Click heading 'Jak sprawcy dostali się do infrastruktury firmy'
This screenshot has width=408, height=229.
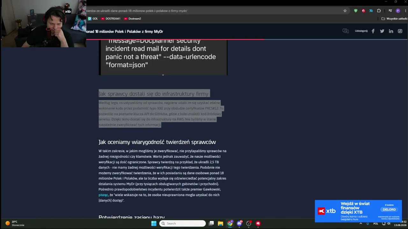(x=153, y=94)
